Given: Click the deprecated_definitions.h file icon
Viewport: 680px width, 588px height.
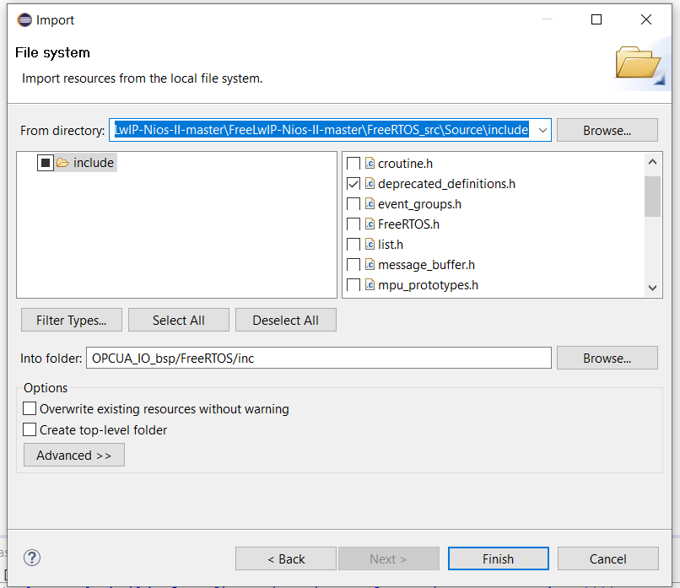Looking at the screenshot, I should click(x=370, y=184).
